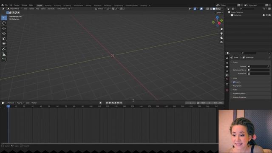Open the Output properties tab
The width and height of the screenshot is (272, 153).
(x=227, y=67)
